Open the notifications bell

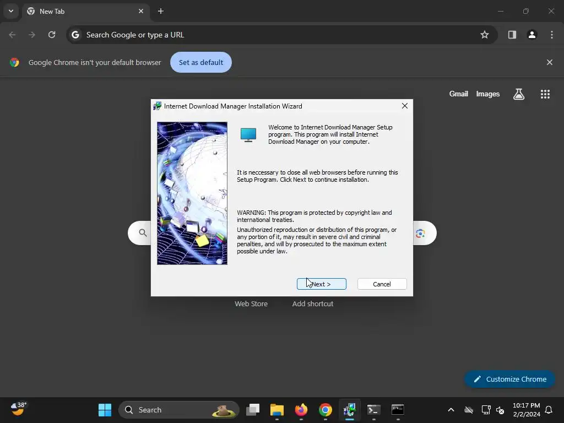point(549,410)
